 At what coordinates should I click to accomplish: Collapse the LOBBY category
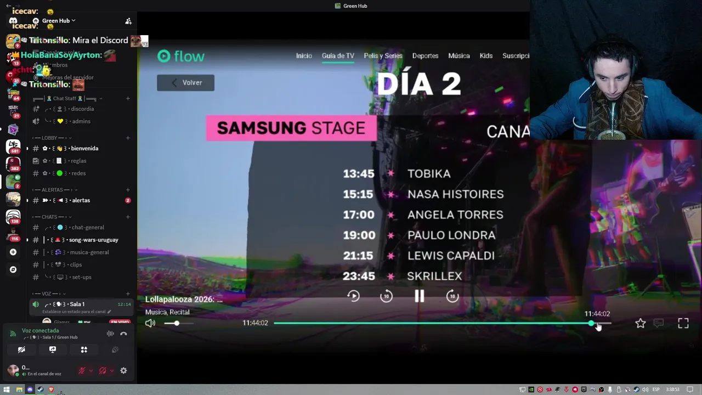(x=52, y=138)
